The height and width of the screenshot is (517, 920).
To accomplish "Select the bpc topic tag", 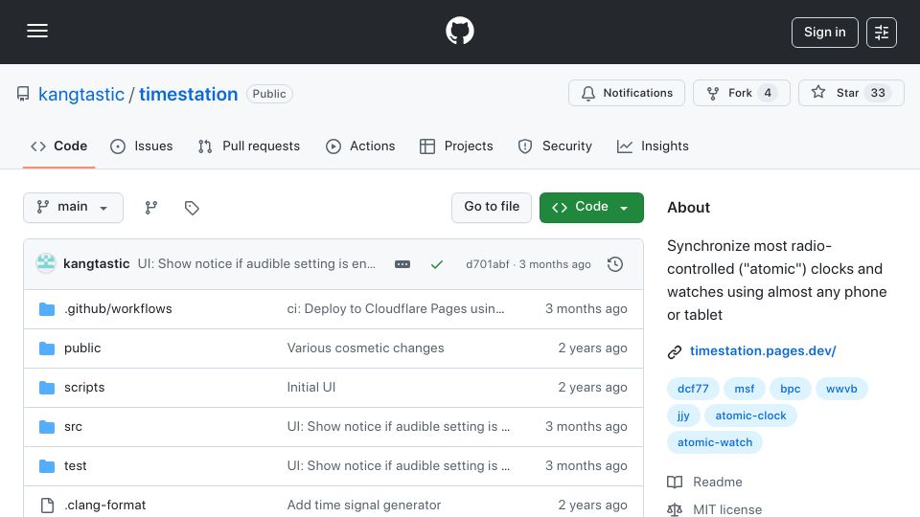I will 791,389.
